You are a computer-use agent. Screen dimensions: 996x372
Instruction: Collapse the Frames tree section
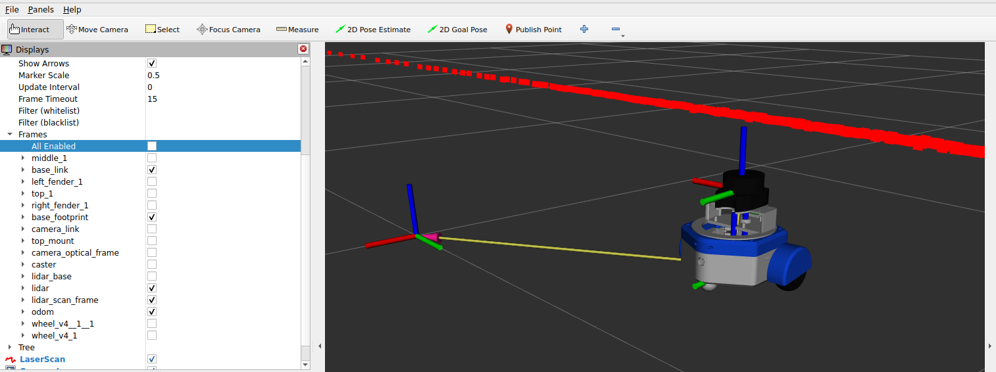pos(10,135)
